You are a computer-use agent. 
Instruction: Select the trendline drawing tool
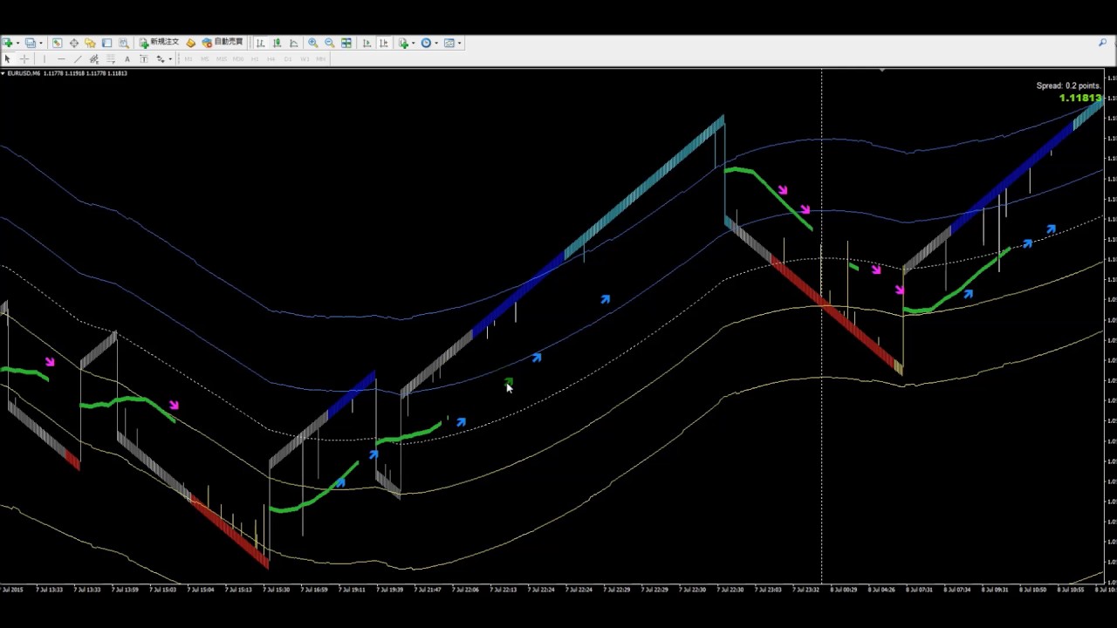[x=78, y=59]
